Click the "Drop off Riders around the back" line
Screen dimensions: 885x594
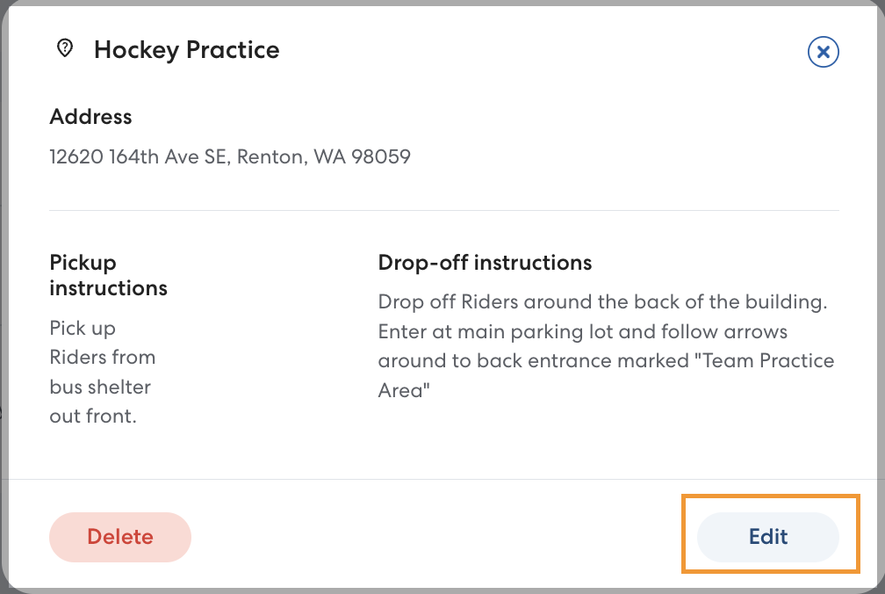(602, 302)
